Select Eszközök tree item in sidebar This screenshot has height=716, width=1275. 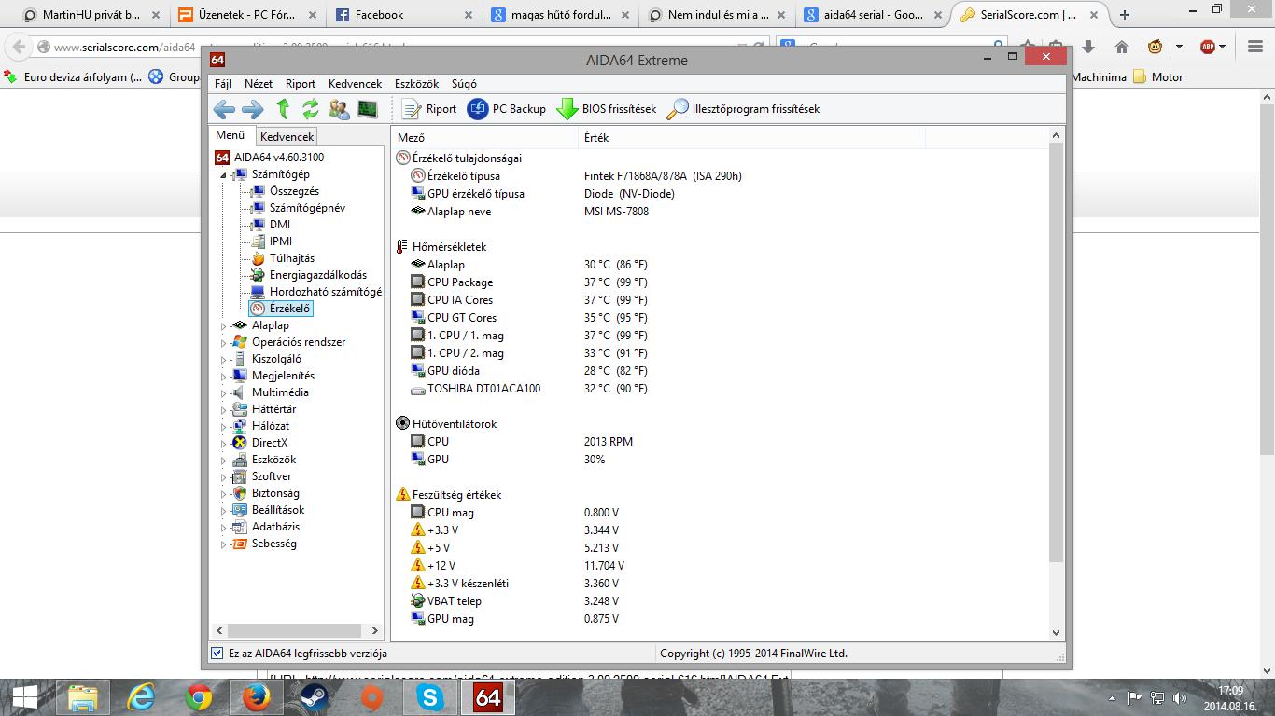(273, 460)
